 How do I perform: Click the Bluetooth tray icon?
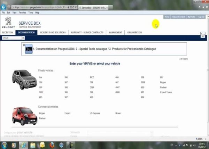[x=180, y=145]
